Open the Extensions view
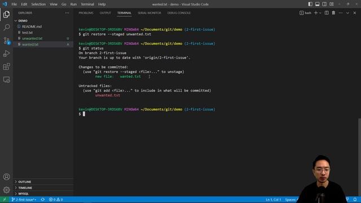361x203 pixels. (6, 67)
